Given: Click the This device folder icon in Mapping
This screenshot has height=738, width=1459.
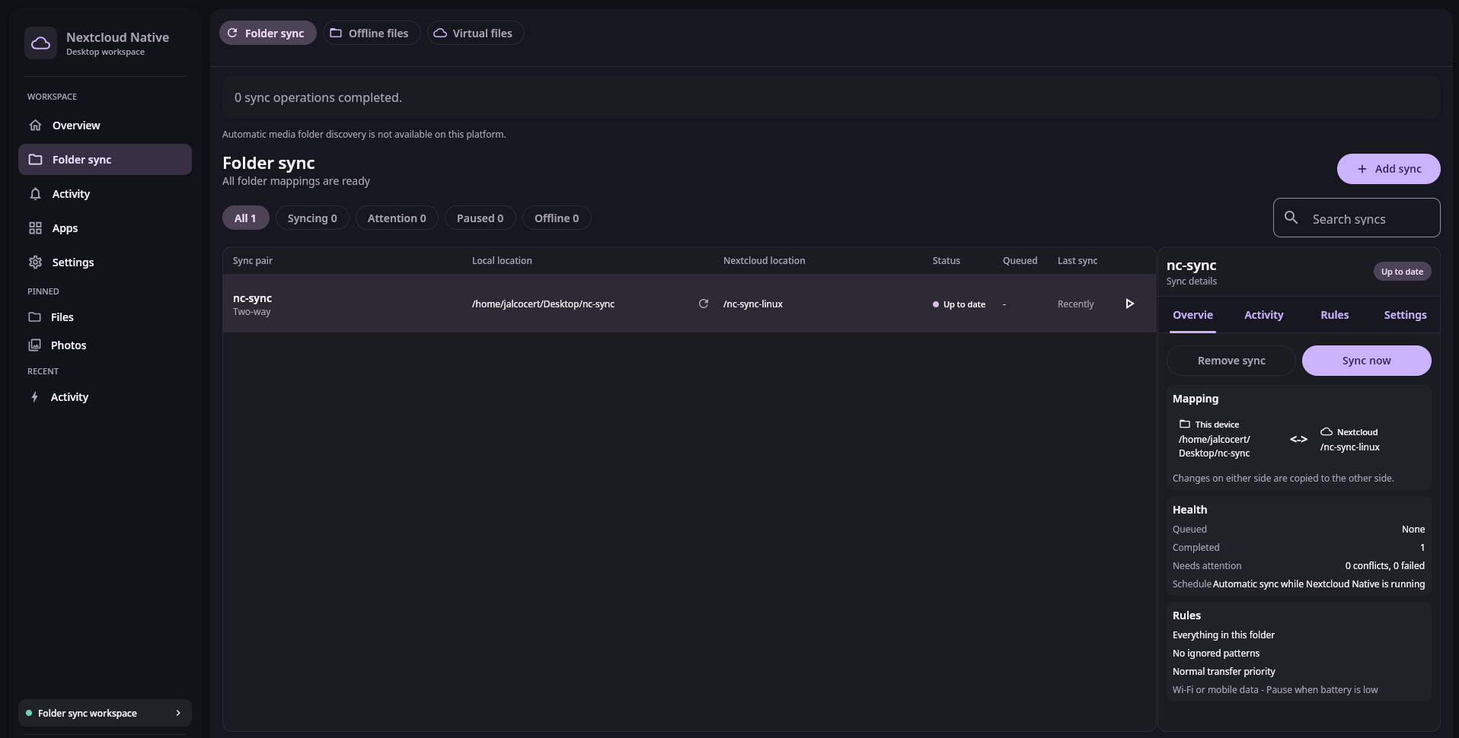Looking at the screenshot, I should click(x=1184, y=424).
